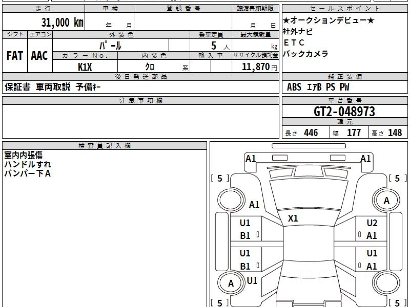Image resolution: width=410 pixels, height=307 pixels.
Task: Click the 輸入車 label
Action: (211, 56)
